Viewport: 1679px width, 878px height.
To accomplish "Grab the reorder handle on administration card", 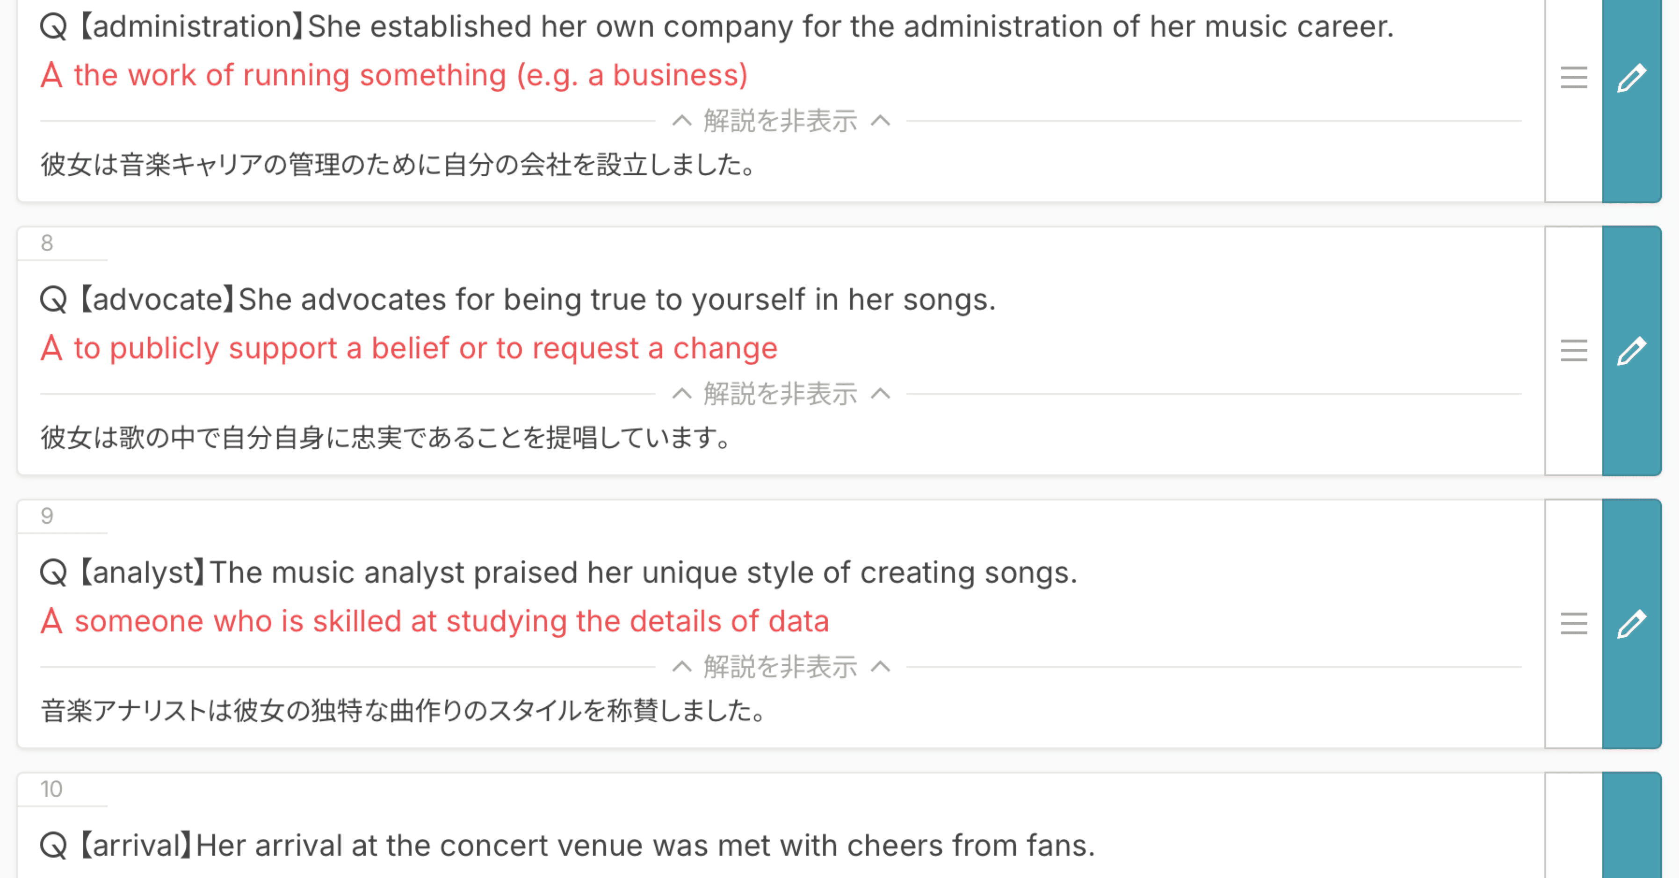I will pos(1573,78).
